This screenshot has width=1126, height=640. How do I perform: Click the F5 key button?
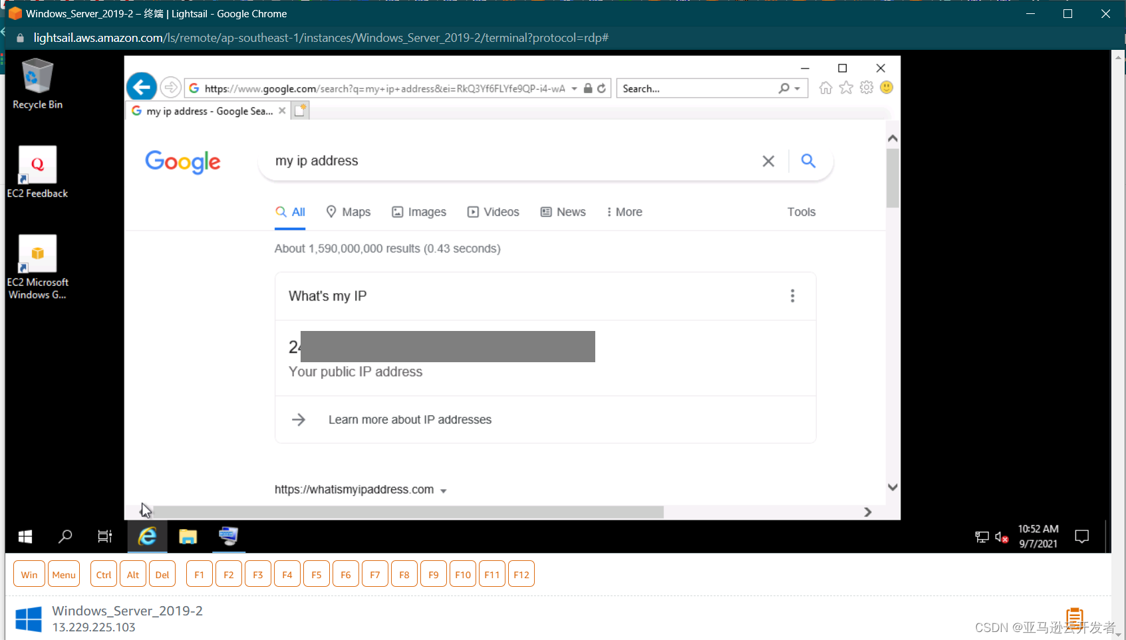coord(317,574)
